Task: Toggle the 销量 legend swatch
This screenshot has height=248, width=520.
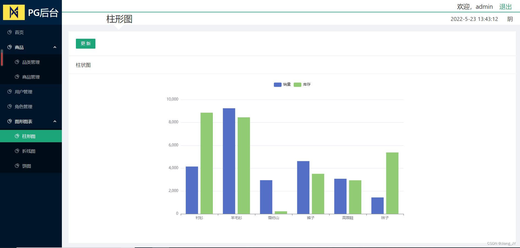Action: coord(278,85)
